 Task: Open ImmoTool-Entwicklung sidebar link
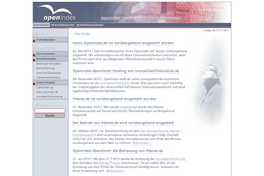[x=48, y=73]
